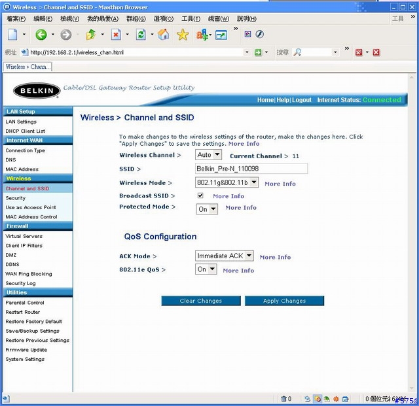Screen dimensions: 419x406
Task: Expand the address bar URL history dropdown
Action: point(247,52)
